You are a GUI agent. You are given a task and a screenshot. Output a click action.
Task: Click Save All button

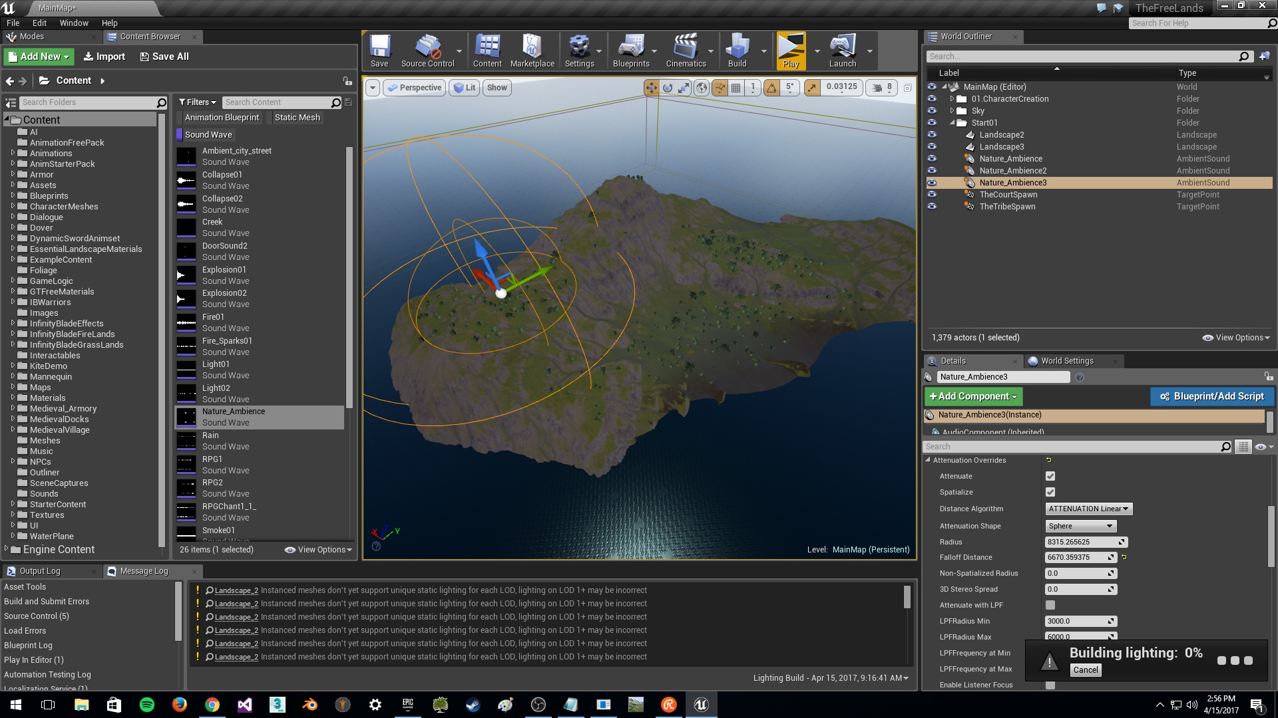[164, 57]
